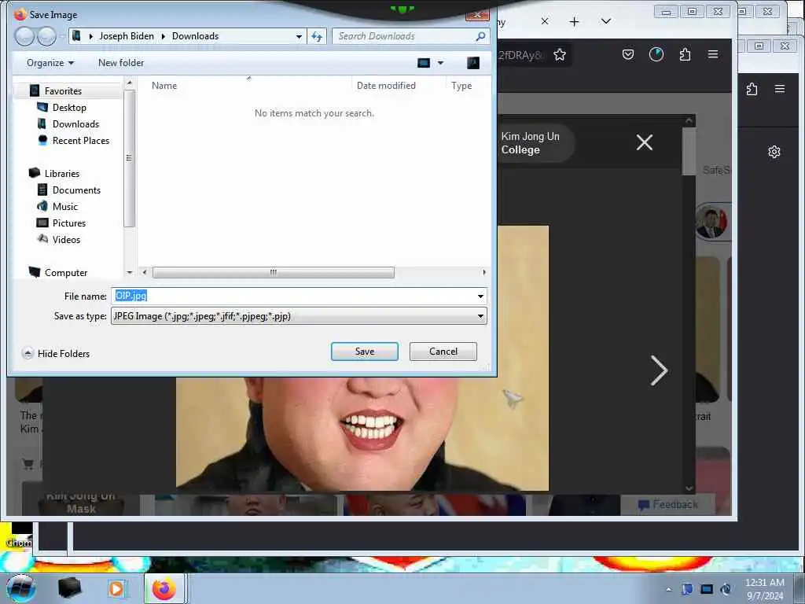Select Libraries in the navigation tree
This screenshot has height=604, width=805.
coord(61,174)
